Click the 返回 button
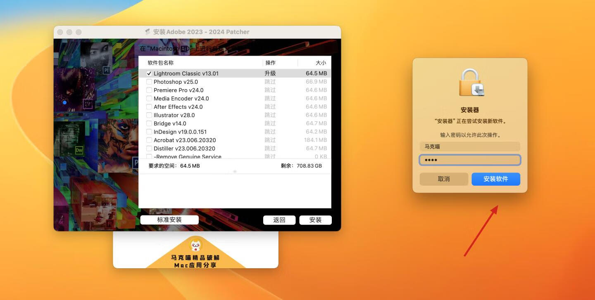Image resolution: width=595 pixels, height=300 pixels. [x=279, y=220]
